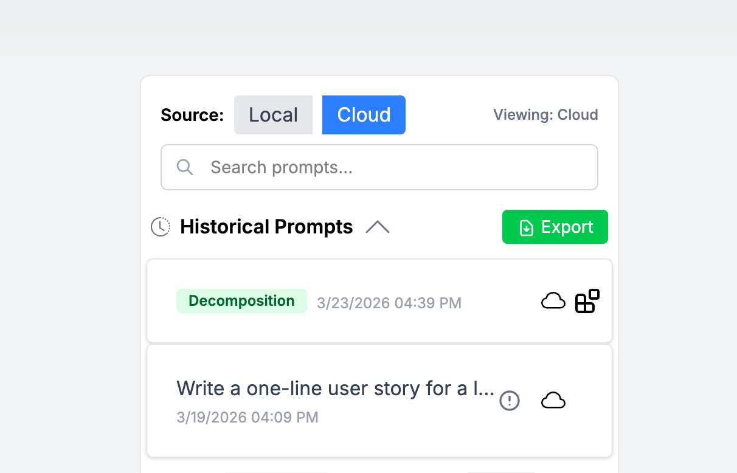Click the download icon inside Export
The height and width of the screenshot is (473, 737).
click(527, 227)
